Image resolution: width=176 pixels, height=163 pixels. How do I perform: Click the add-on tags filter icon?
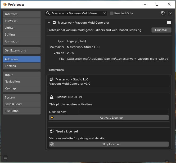pyautogui.click(x=163, y=13)
